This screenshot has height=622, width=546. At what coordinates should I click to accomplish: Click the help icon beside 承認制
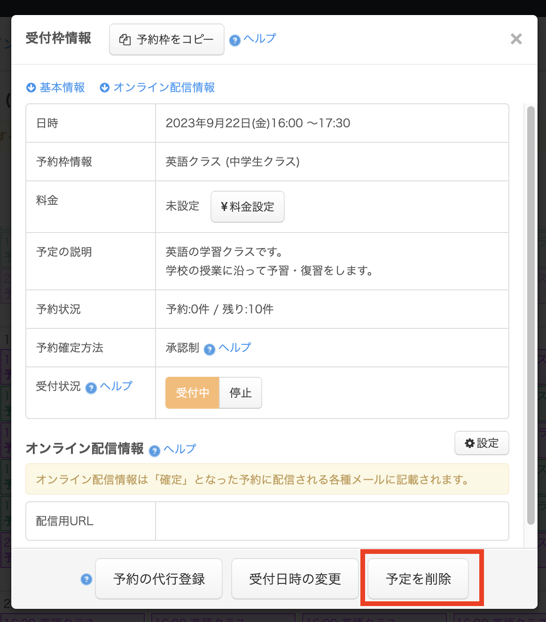tap(210, 350)
